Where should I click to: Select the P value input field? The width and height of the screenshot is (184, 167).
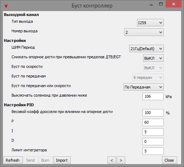[153, 122]
